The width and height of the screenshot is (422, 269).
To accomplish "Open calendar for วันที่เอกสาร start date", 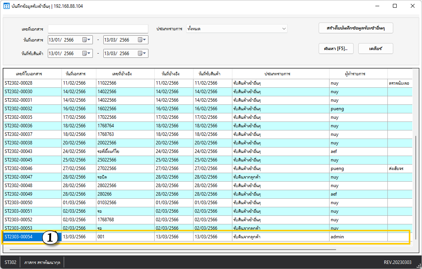I will tap(87, 40).
